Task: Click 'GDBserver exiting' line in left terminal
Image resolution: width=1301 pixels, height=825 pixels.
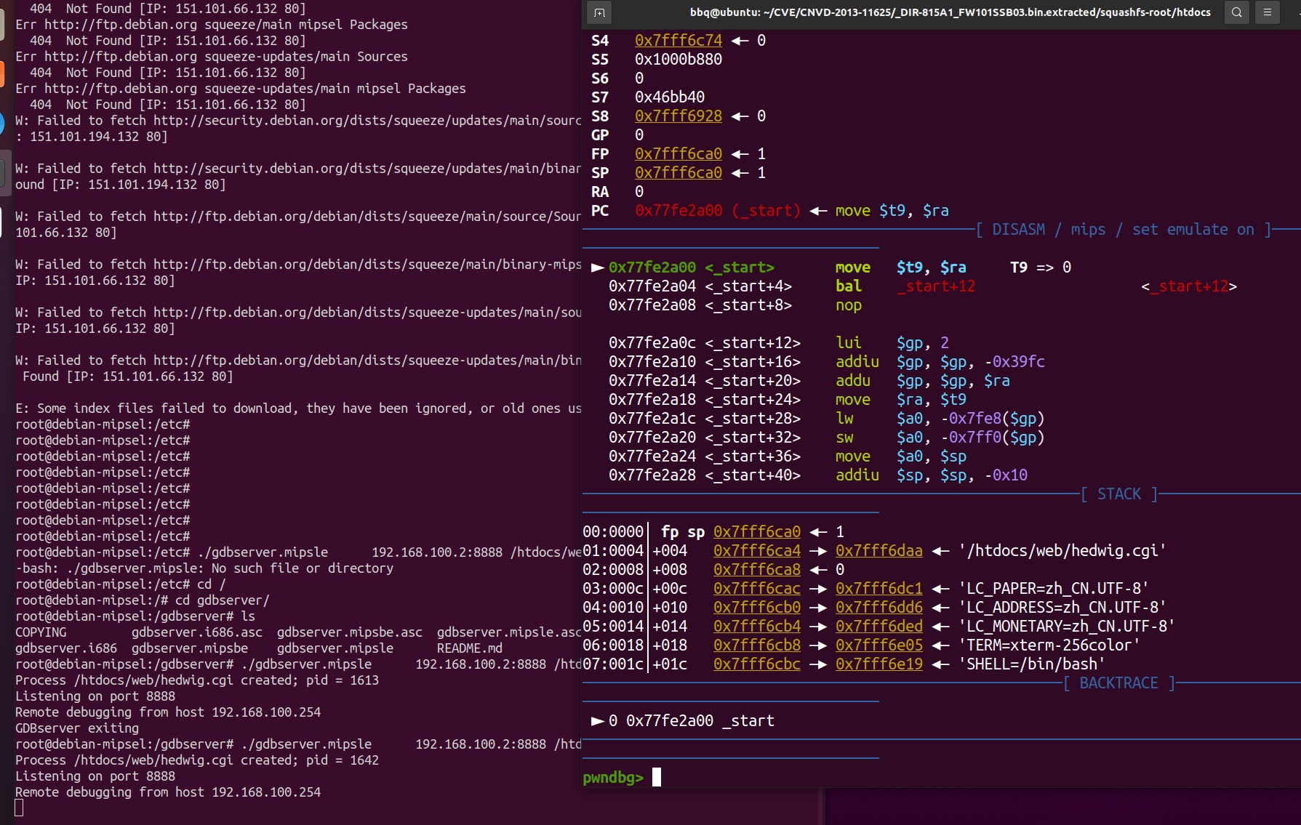Action: (77, 728)
